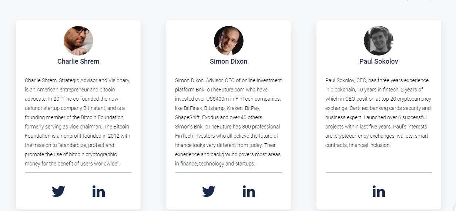Select Simon Dixon's avatar photo
The height and width of the screenshot is (211, 456).
point(229,40)
